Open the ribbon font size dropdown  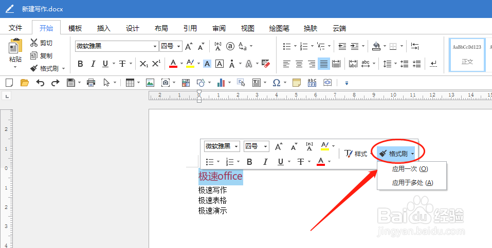pyautogui.click(x=178, y=46)
